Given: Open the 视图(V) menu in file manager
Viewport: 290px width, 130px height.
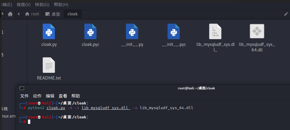Looking at the screenshot, I should 24,5.
